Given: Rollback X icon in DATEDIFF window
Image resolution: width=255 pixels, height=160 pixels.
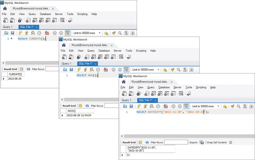Looking at the screenshot, I should (x=180, y=106).
